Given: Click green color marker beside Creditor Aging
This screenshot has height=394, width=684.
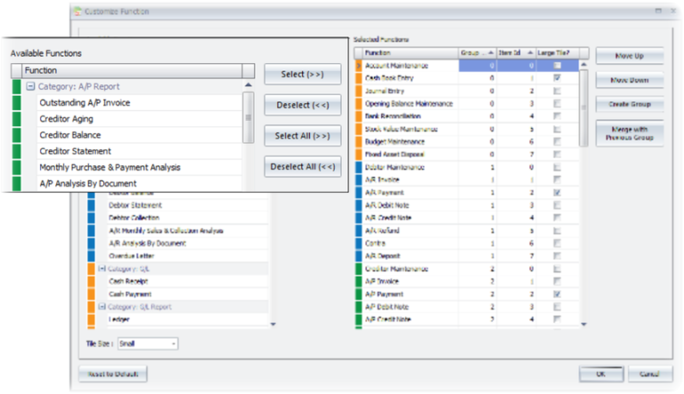Looking at the screenshot, I should pos(15,119).
